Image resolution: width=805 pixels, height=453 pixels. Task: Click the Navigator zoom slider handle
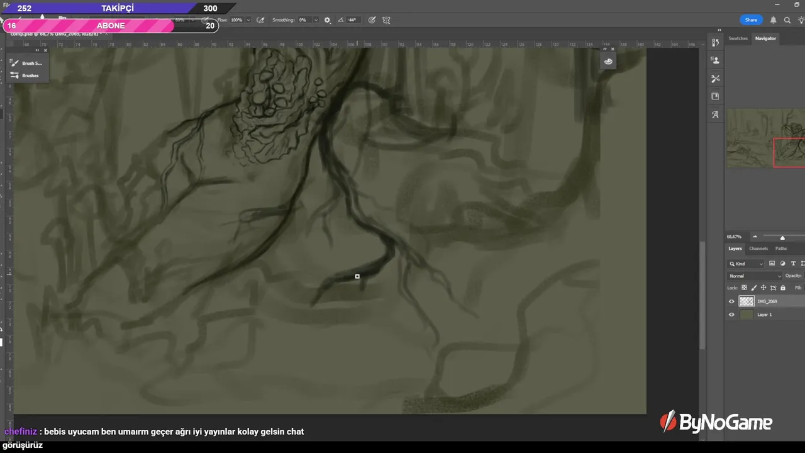click(x=782, y=238)
